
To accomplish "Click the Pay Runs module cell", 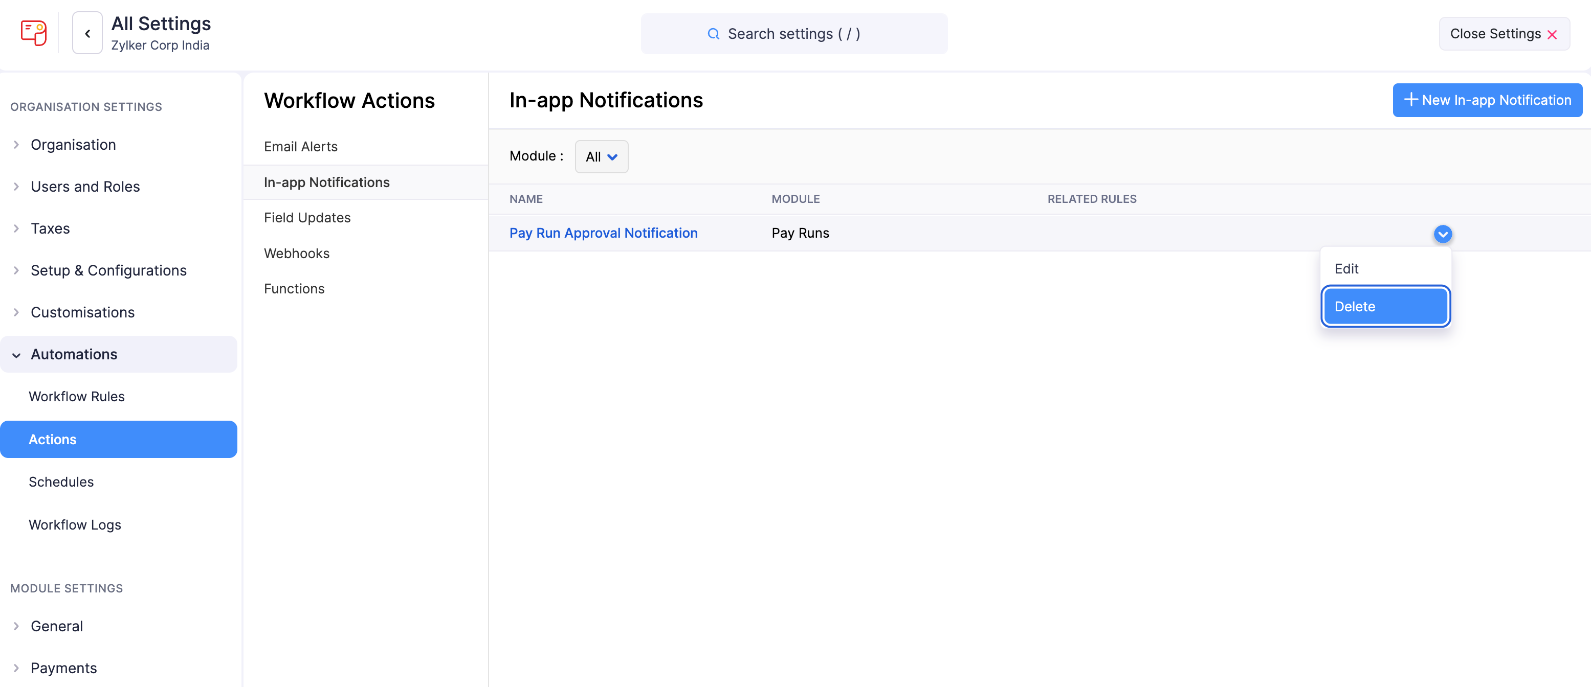I will 800,233.
